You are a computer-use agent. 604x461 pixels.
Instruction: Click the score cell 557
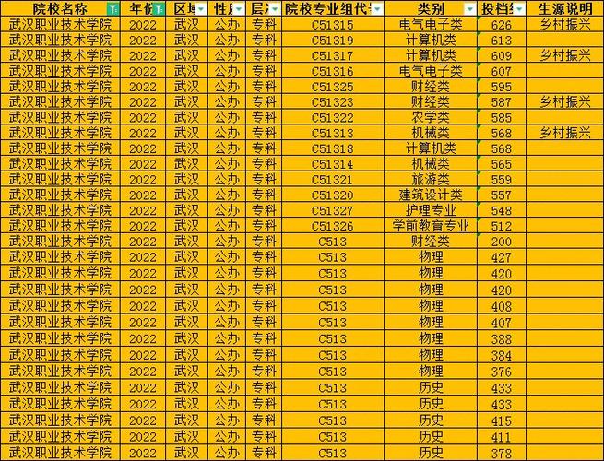pos(502,195)
